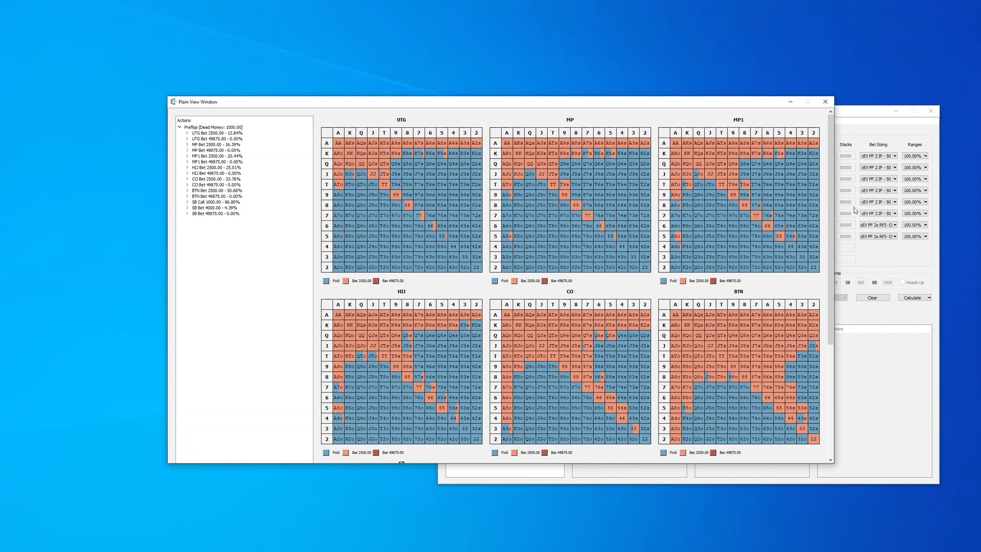Enable the Heads Up checkbox
981x552 pixels.
[902, 282]
